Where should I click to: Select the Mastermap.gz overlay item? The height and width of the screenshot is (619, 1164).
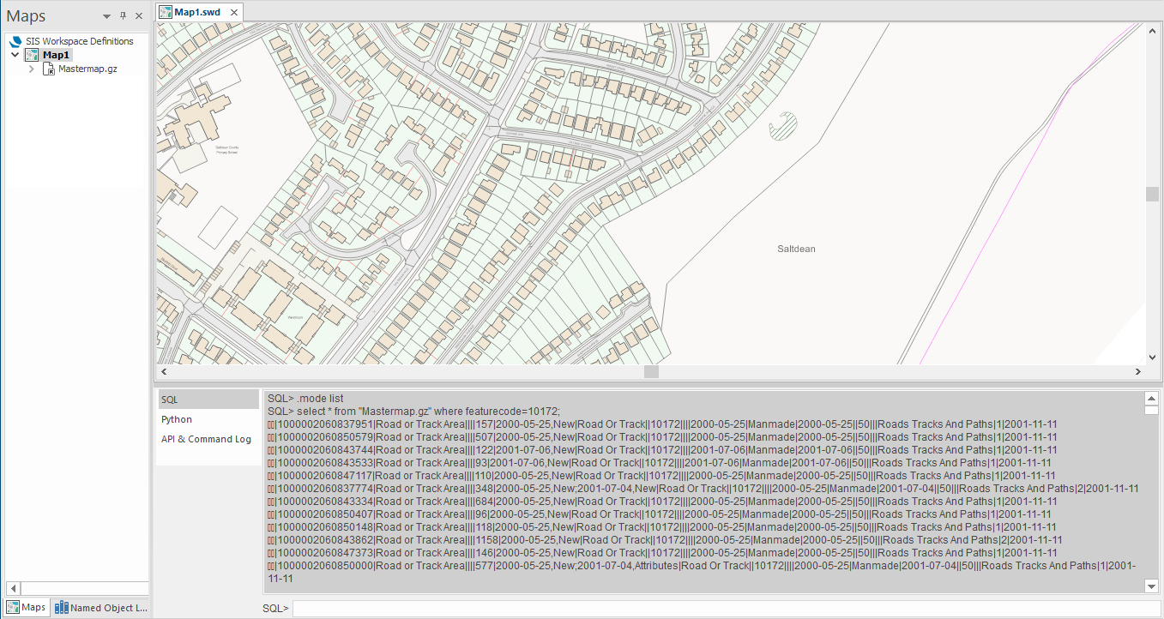pyautogui.click(x=87, y=69)
